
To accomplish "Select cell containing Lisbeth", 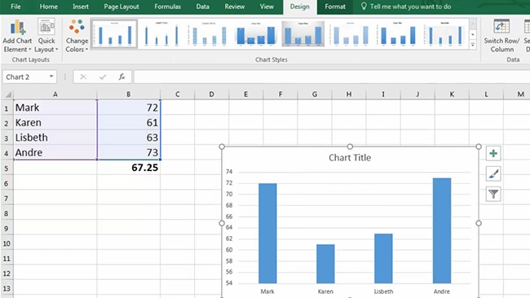I will [55, 138].
